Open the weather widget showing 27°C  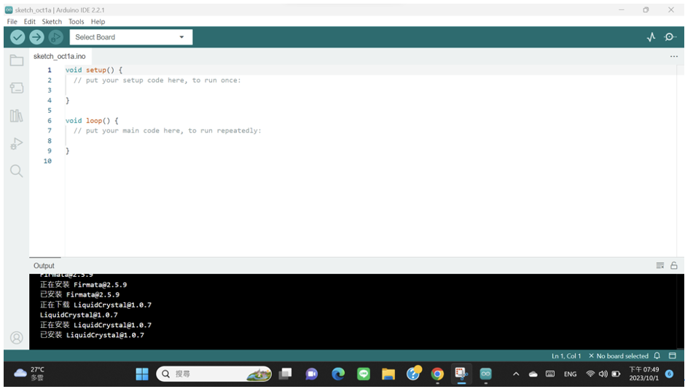point(29,374)
